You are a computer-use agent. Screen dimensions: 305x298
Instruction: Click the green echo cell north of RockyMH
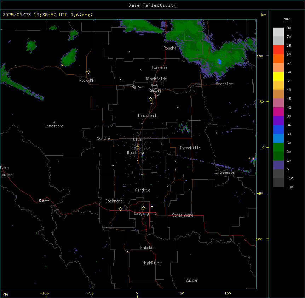(69, 57)
